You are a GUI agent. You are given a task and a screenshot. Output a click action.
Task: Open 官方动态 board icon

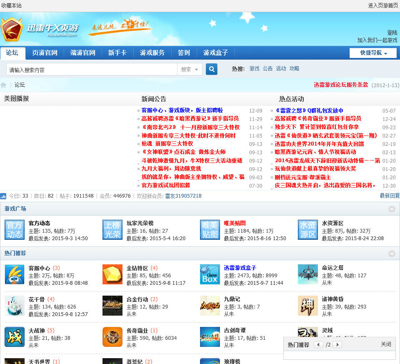[x=15, y=230]
